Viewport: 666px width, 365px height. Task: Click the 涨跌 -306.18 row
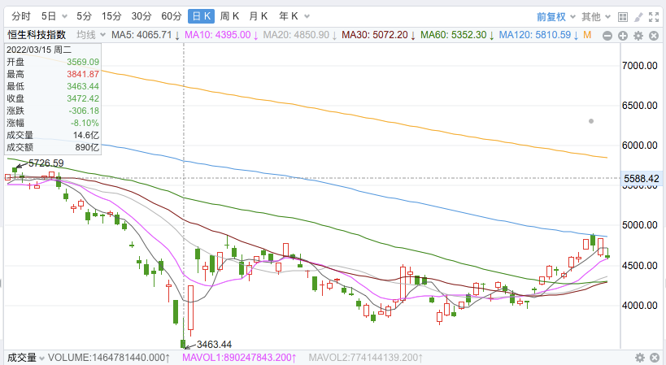[x=53, y=111]
